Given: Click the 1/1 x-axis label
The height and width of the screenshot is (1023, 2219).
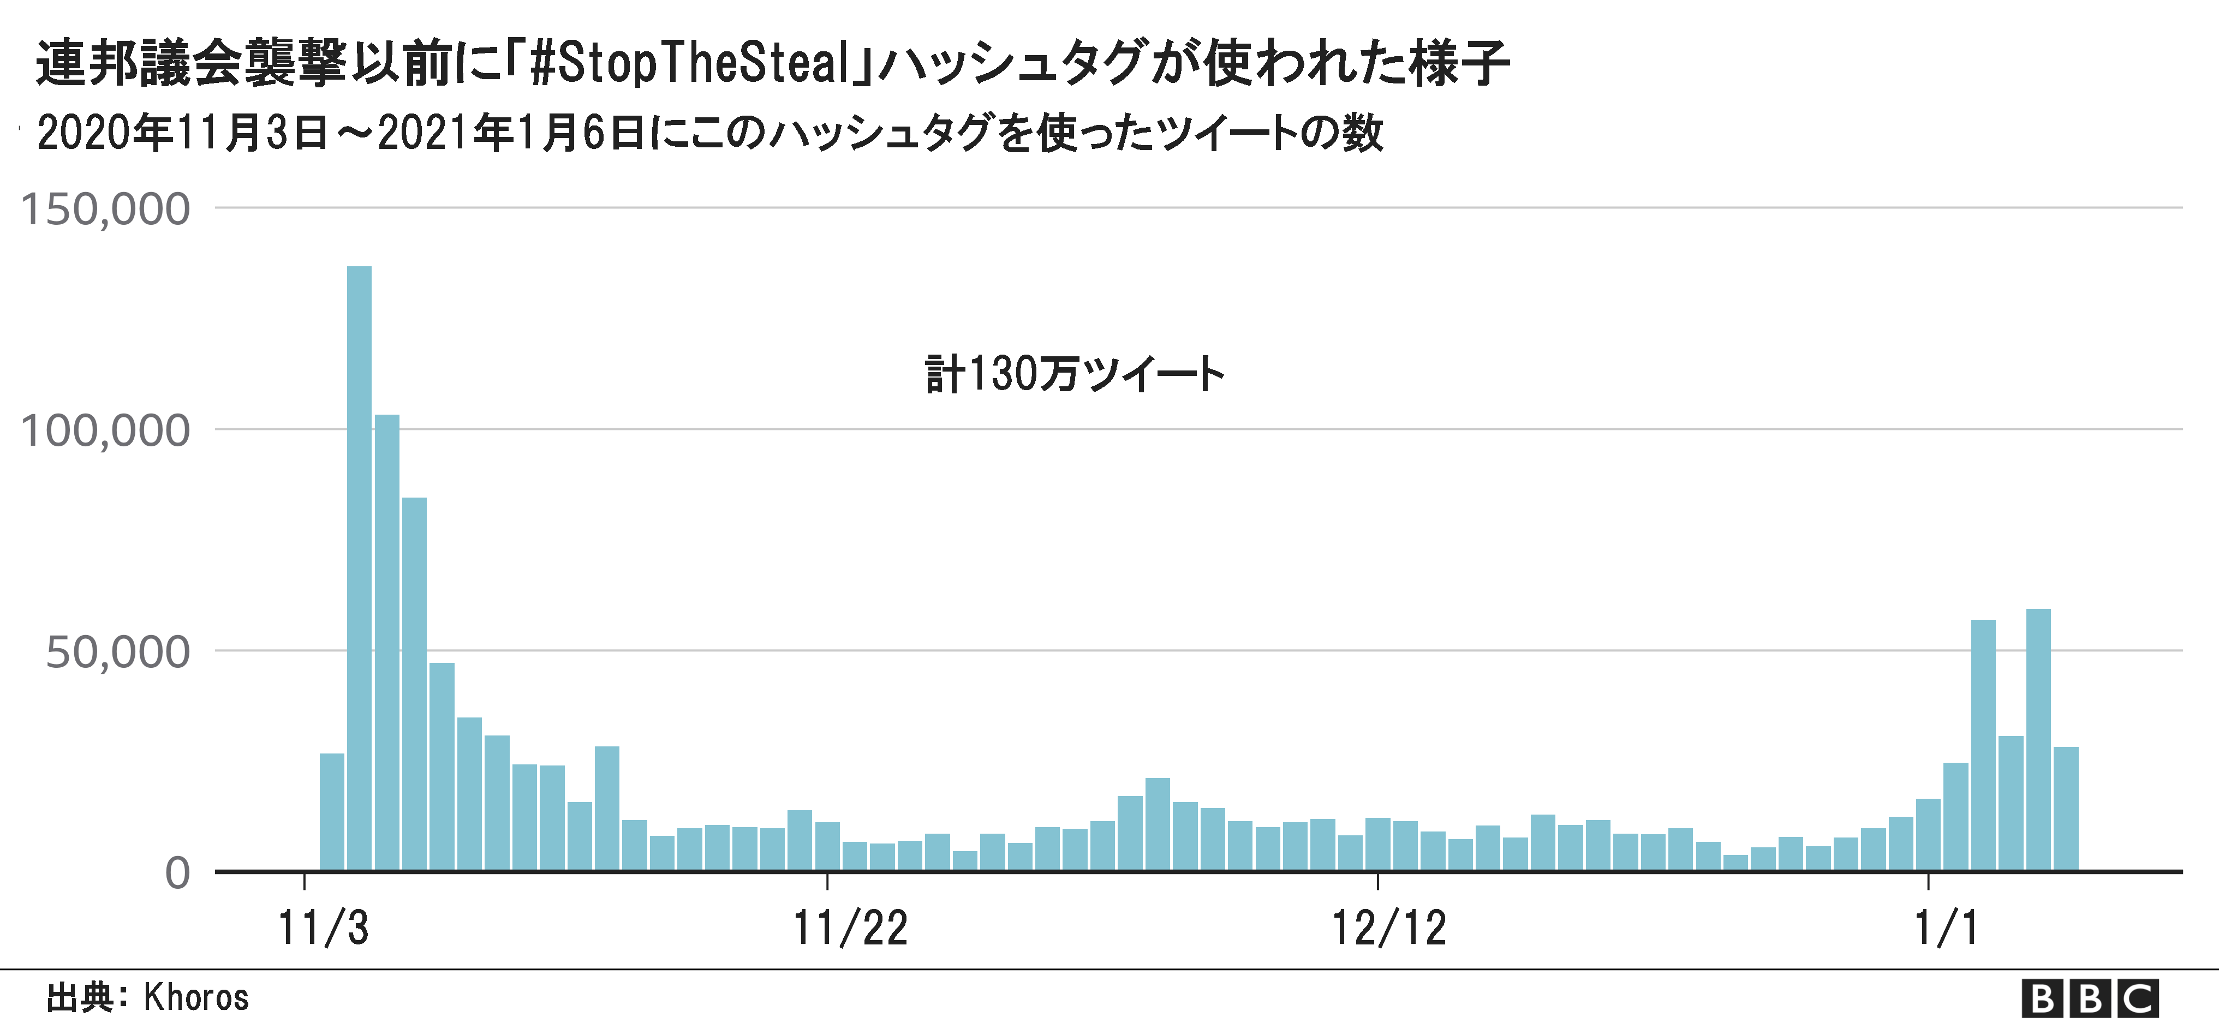Looking at the screenshot, I should pos(1946,928).
